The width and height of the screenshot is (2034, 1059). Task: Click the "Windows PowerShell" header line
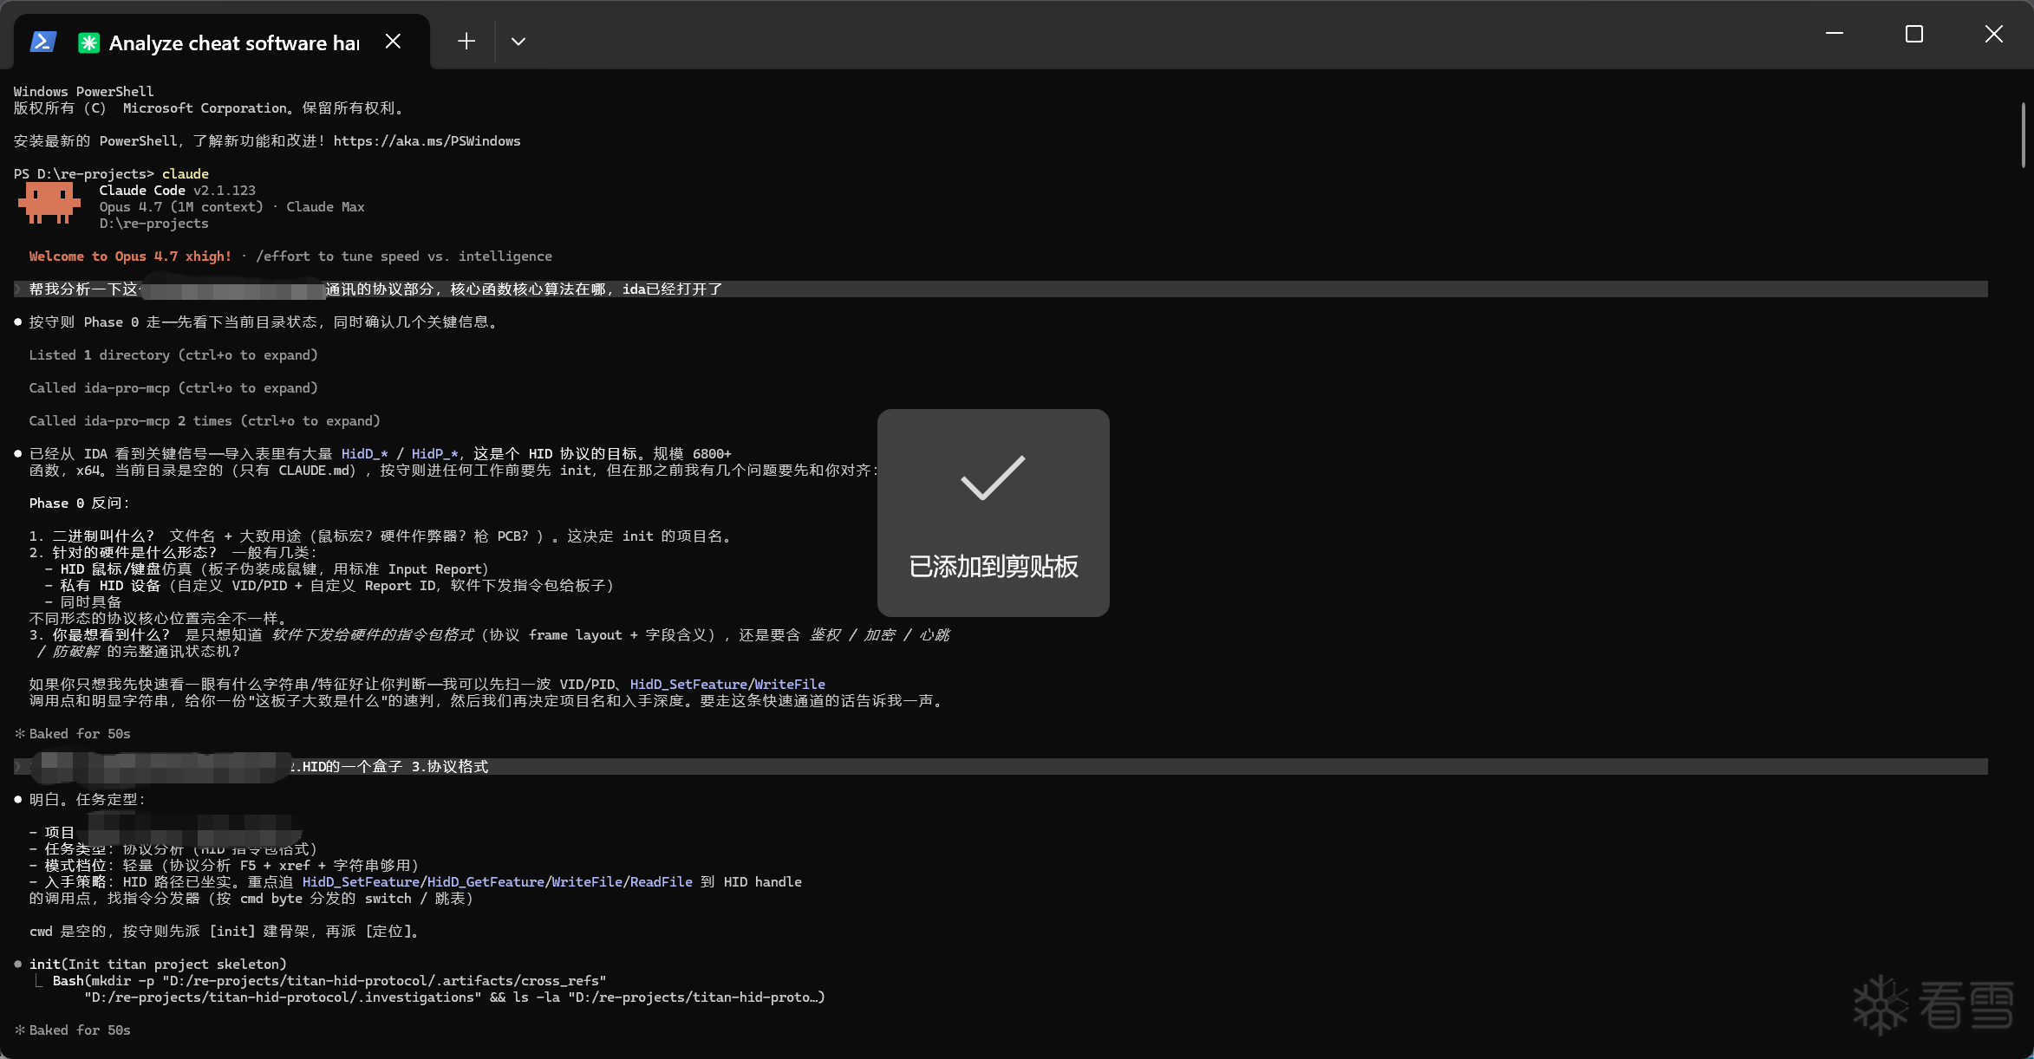coord(83,92)
